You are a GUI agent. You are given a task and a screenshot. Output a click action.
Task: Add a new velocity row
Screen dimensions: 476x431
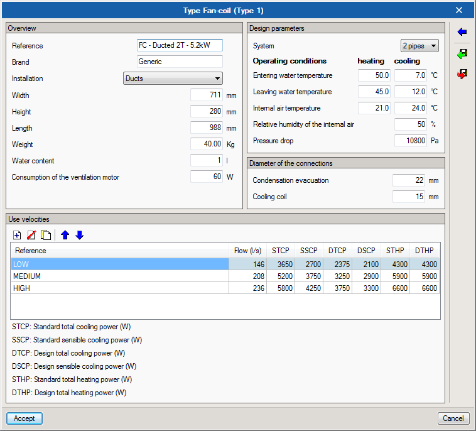[x=17, y=235]
